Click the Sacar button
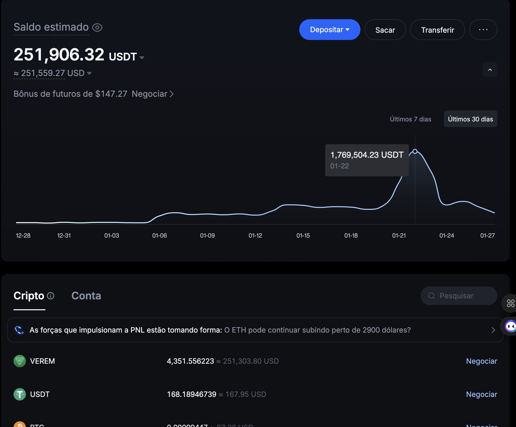This screenshot has width=516, height=427. point(385,30)
